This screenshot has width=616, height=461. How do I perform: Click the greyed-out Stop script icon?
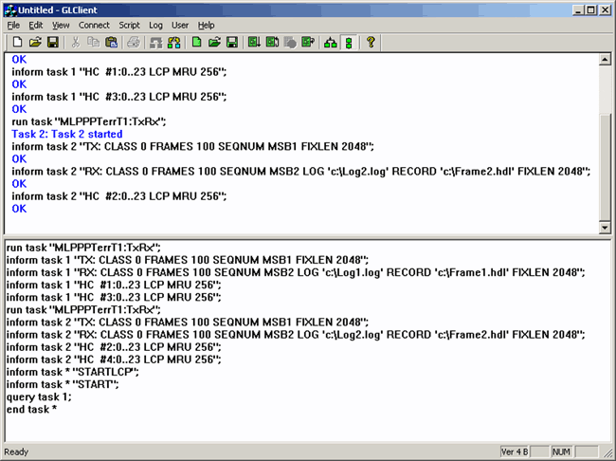point(290,42)
